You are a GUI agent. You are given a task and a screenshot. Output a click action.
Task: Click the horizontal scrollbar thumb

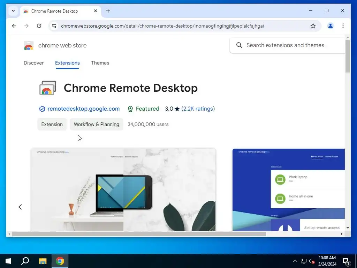tap(139, 234)
